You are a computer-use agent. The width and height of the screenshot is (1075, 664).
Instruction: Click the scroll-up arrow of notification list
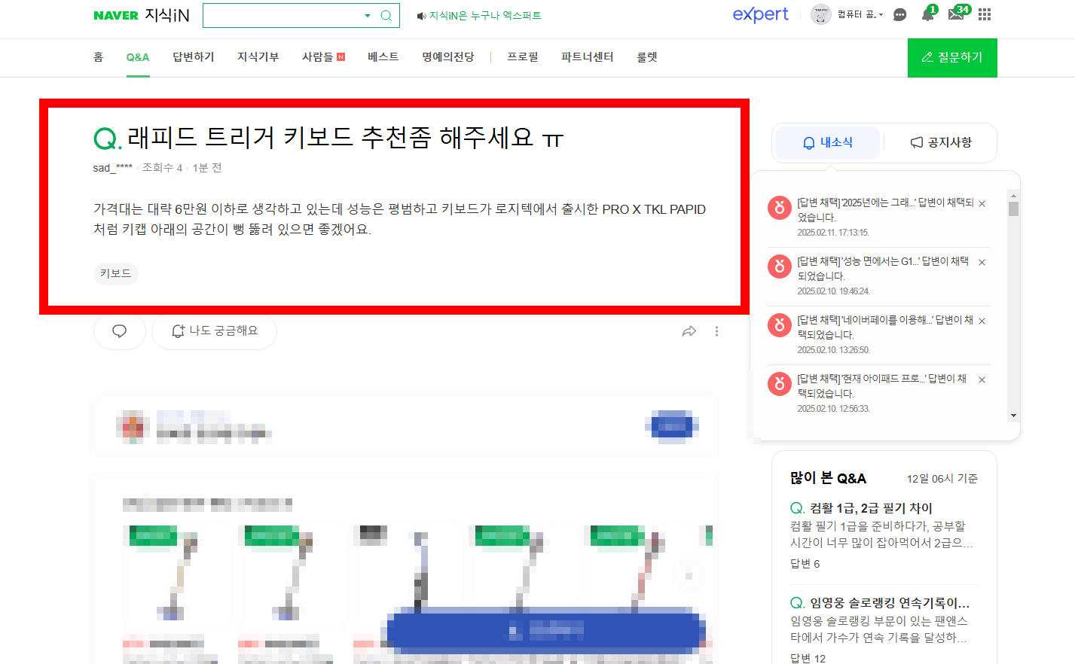(1013, 194)
